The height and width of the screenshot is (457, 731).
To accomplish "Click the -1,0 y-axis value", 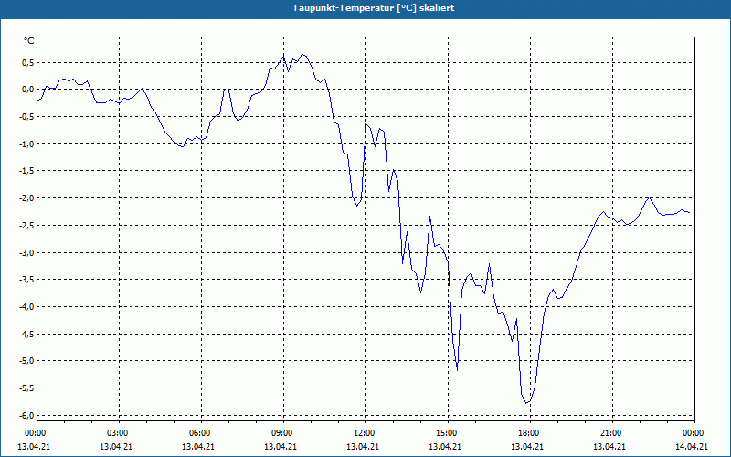I will click(26, 144).
